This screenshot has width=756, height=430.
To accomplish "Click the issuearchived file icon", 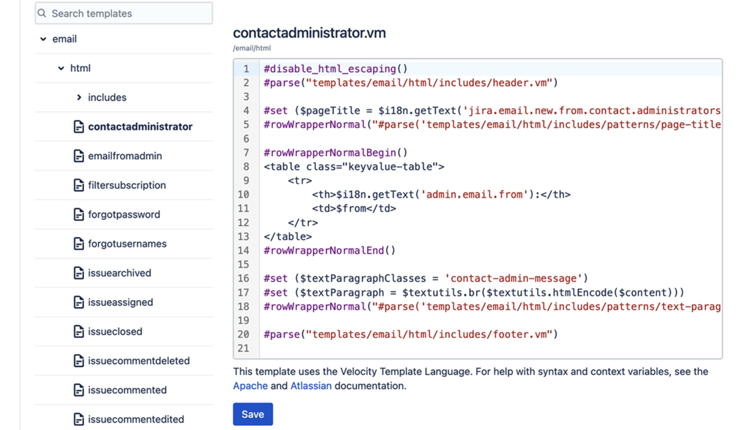I will click(x=79, y=273).
